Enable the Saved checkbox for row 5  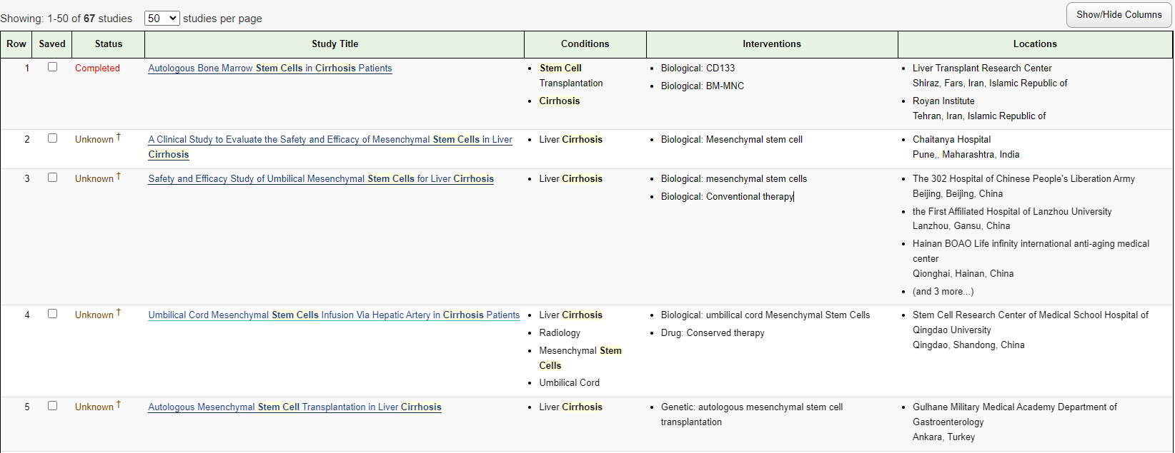[52, 406]
